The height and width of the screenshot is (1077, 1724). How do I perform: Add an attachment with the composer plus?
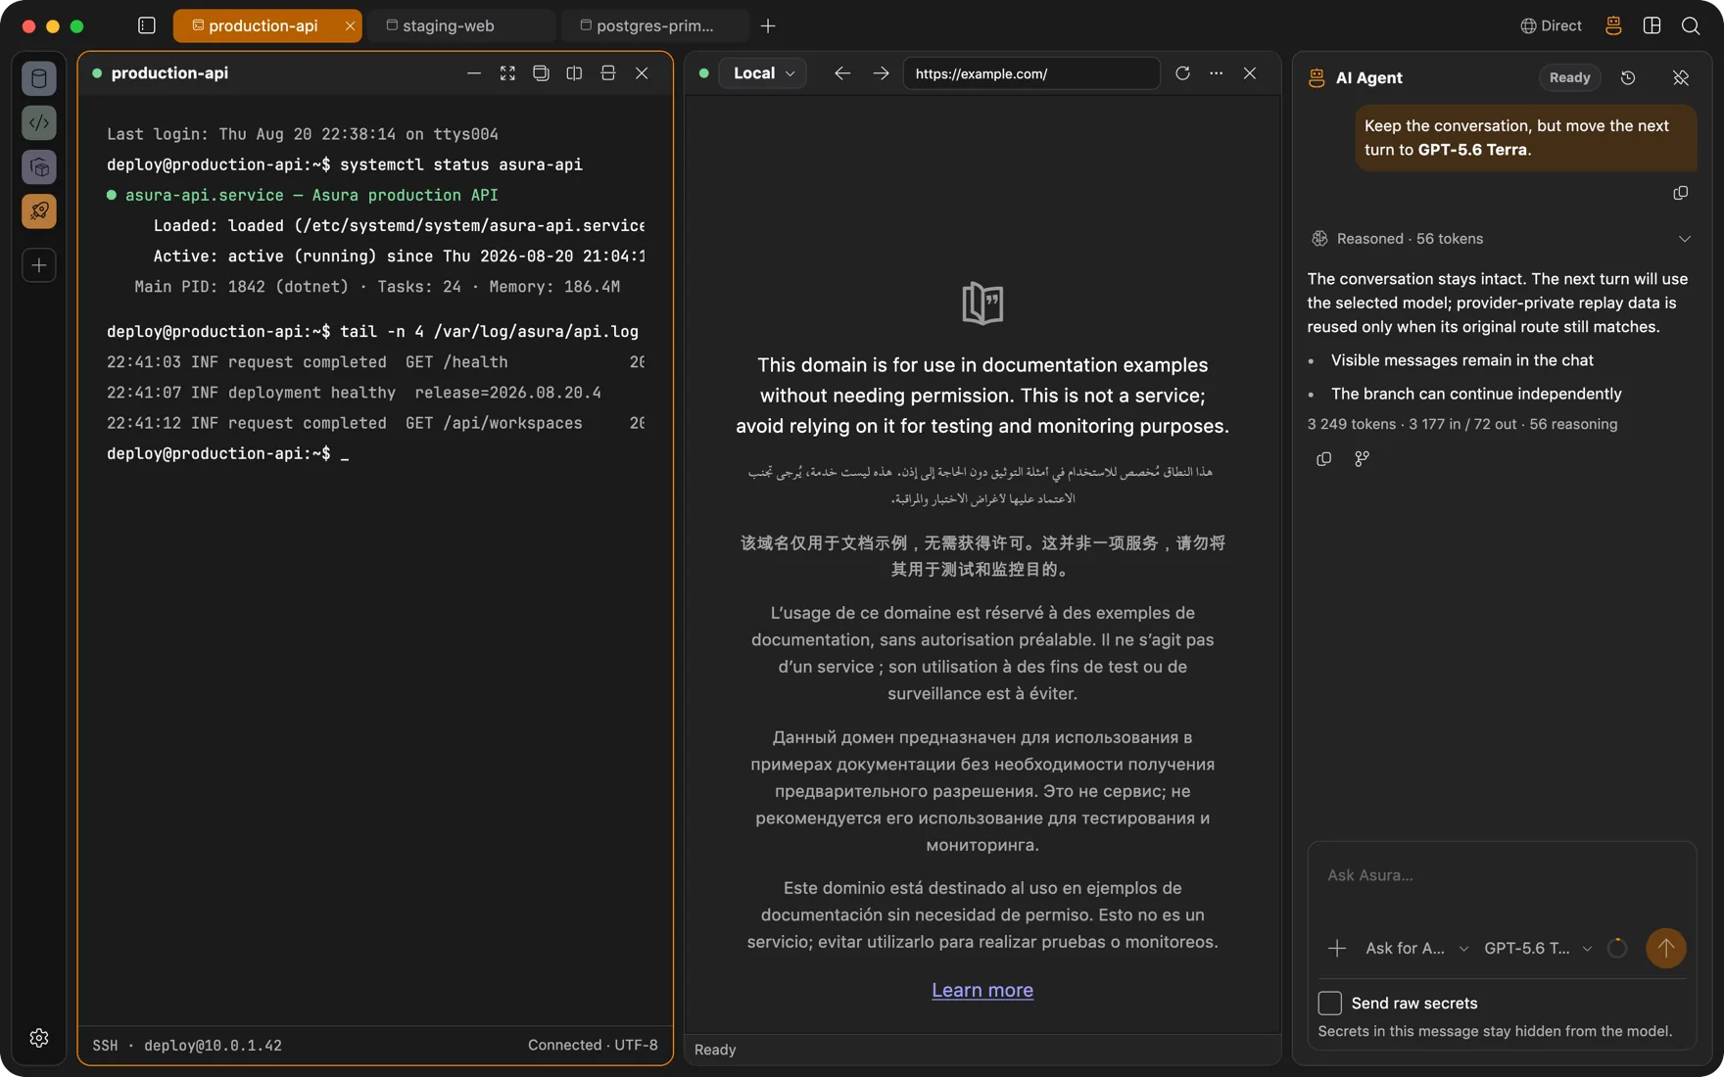(x=1337, y=948)
